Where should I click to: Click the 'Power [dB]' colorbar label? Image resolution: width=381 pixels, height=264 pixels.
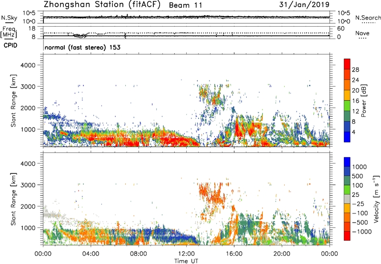[363, 101]
